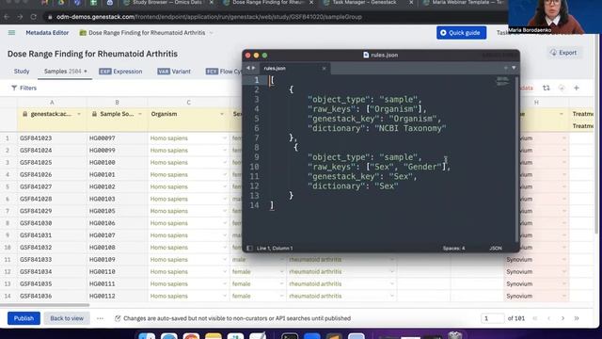Open the Samples 2584 tab
The height and width of the screenshot is (339, 602).
click(x=65, y=72)
